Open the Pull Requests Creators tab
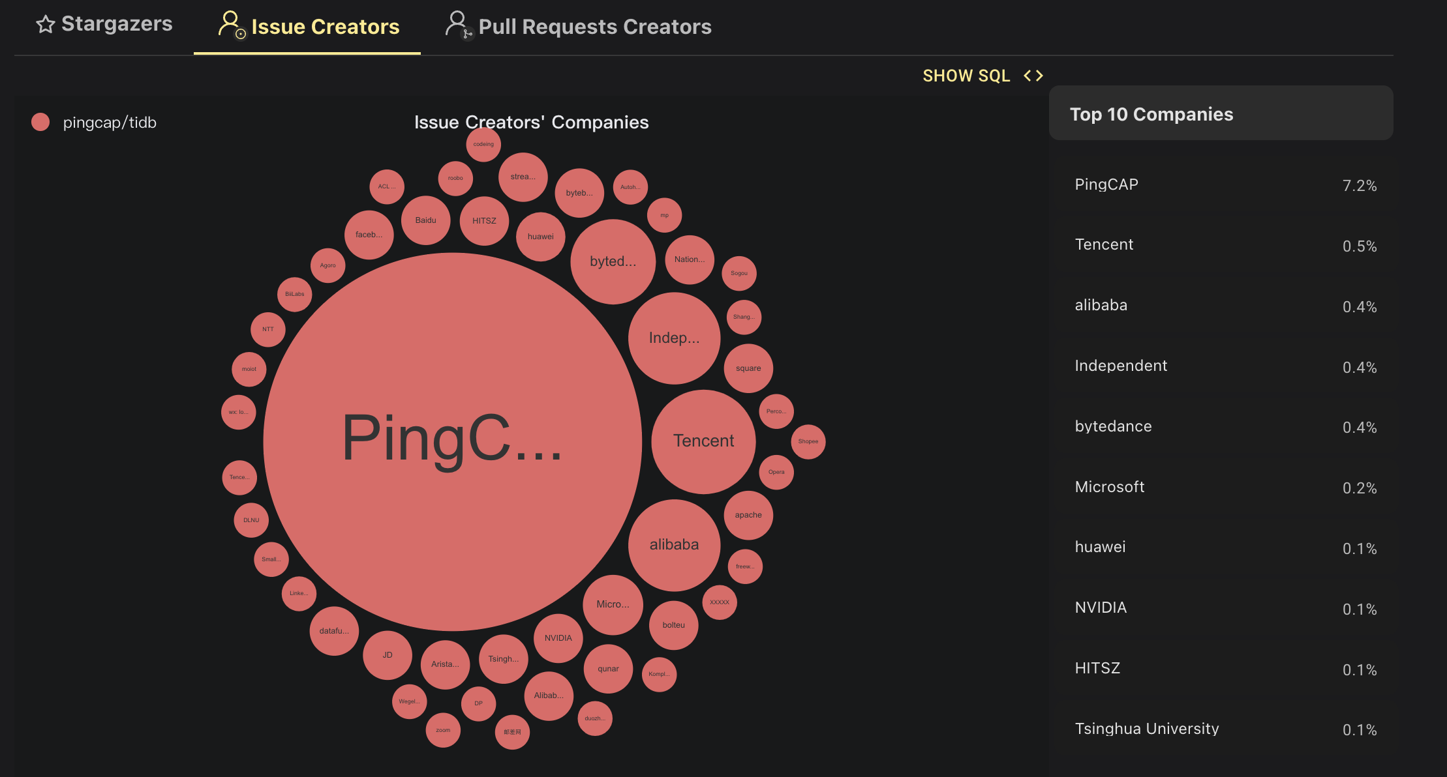 coord(579,27)
